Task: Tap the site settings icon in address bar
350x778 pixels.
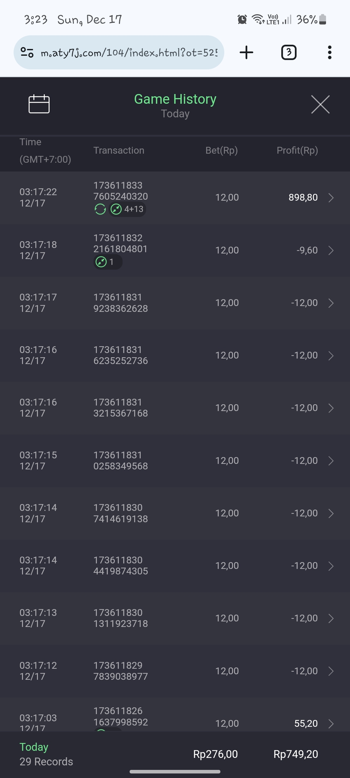Action: [27, 53]
